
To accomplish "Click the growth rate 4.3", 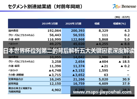I will [x=127, y=31].
